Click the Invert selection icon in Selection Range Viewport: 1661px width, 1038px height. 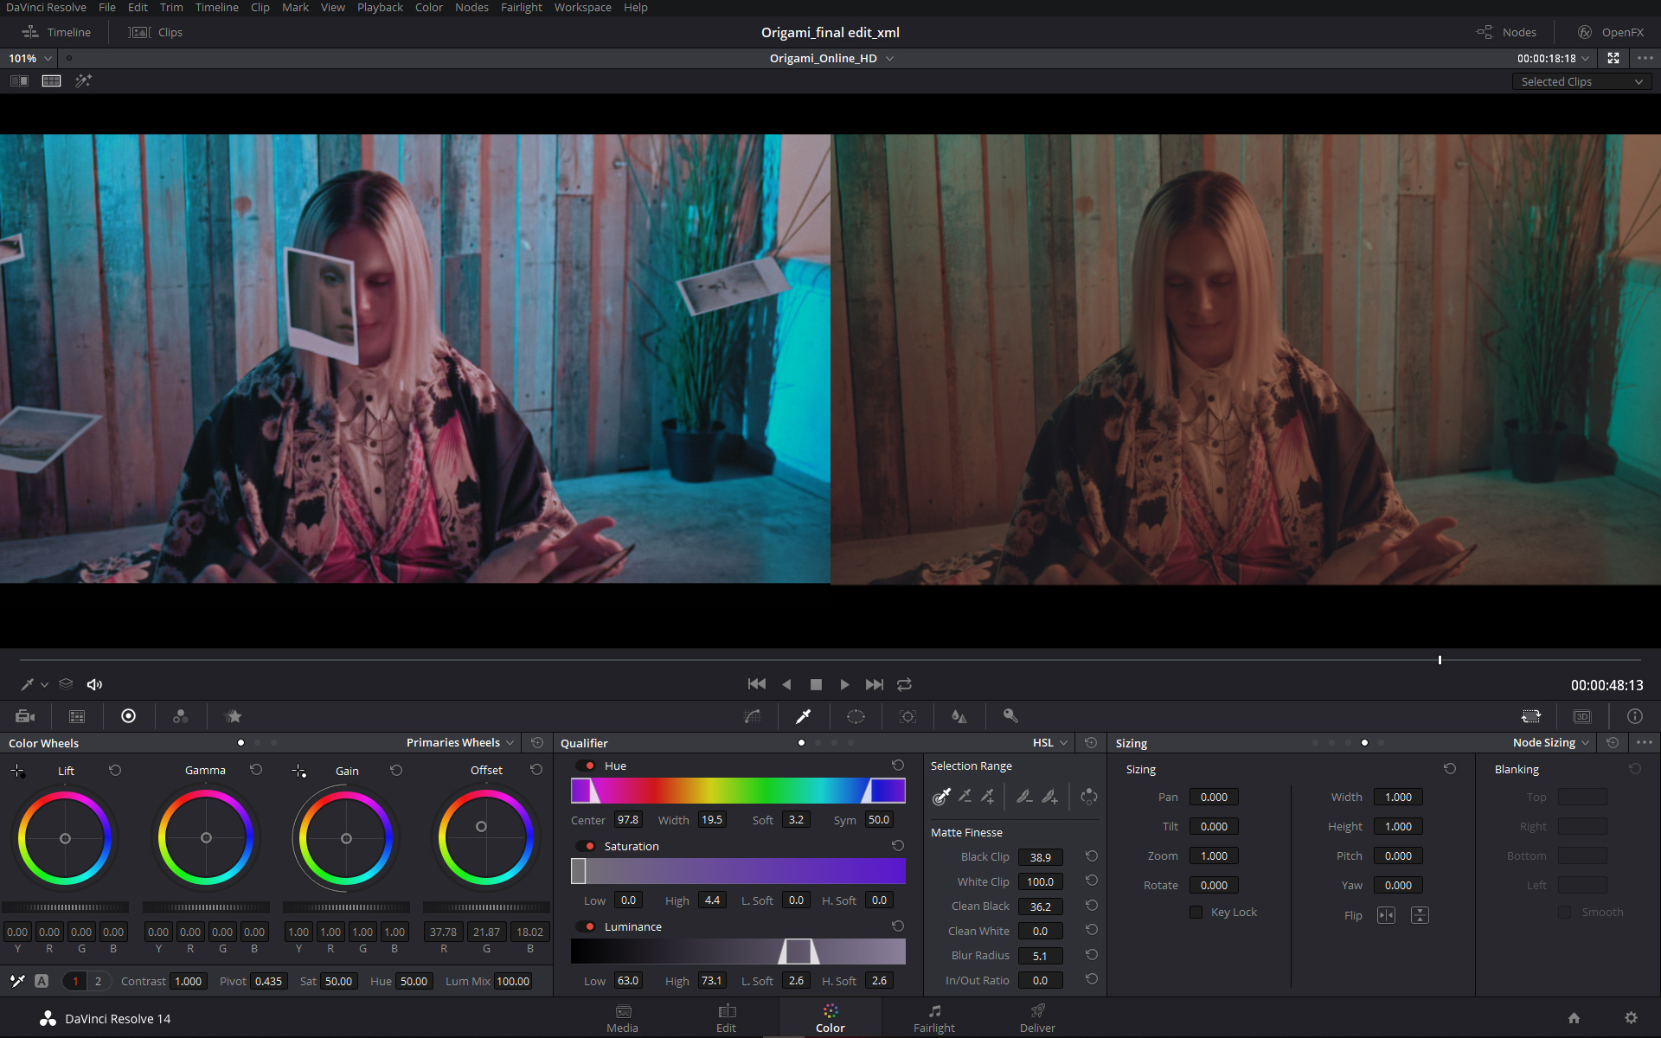click(1088, 796)
